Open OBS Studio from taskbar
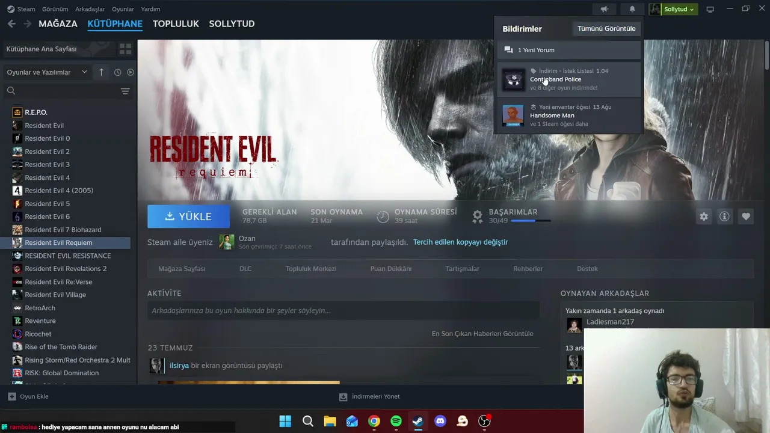 [x=484, y=421]
